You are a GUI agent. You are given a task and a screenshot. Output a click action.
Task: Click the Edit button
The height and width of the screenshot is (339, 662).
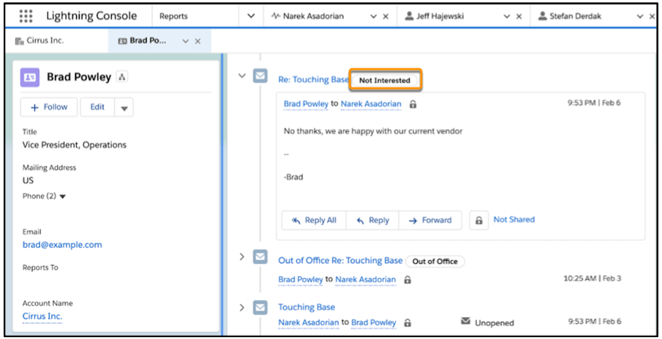97,107
